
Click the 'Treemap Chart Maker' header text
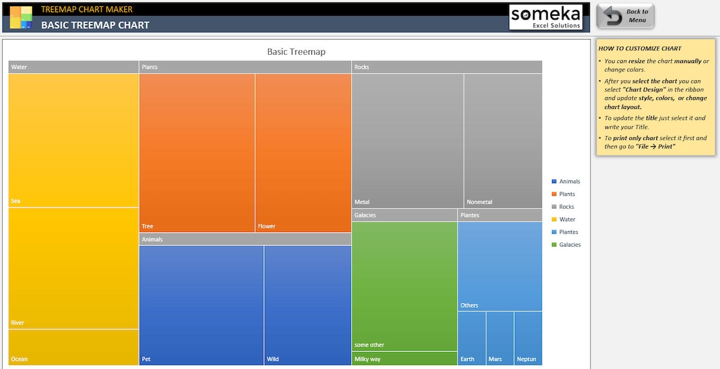coord(87,9)
